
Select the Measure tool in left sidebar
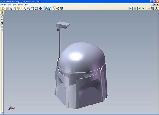[x=2, y=19]
